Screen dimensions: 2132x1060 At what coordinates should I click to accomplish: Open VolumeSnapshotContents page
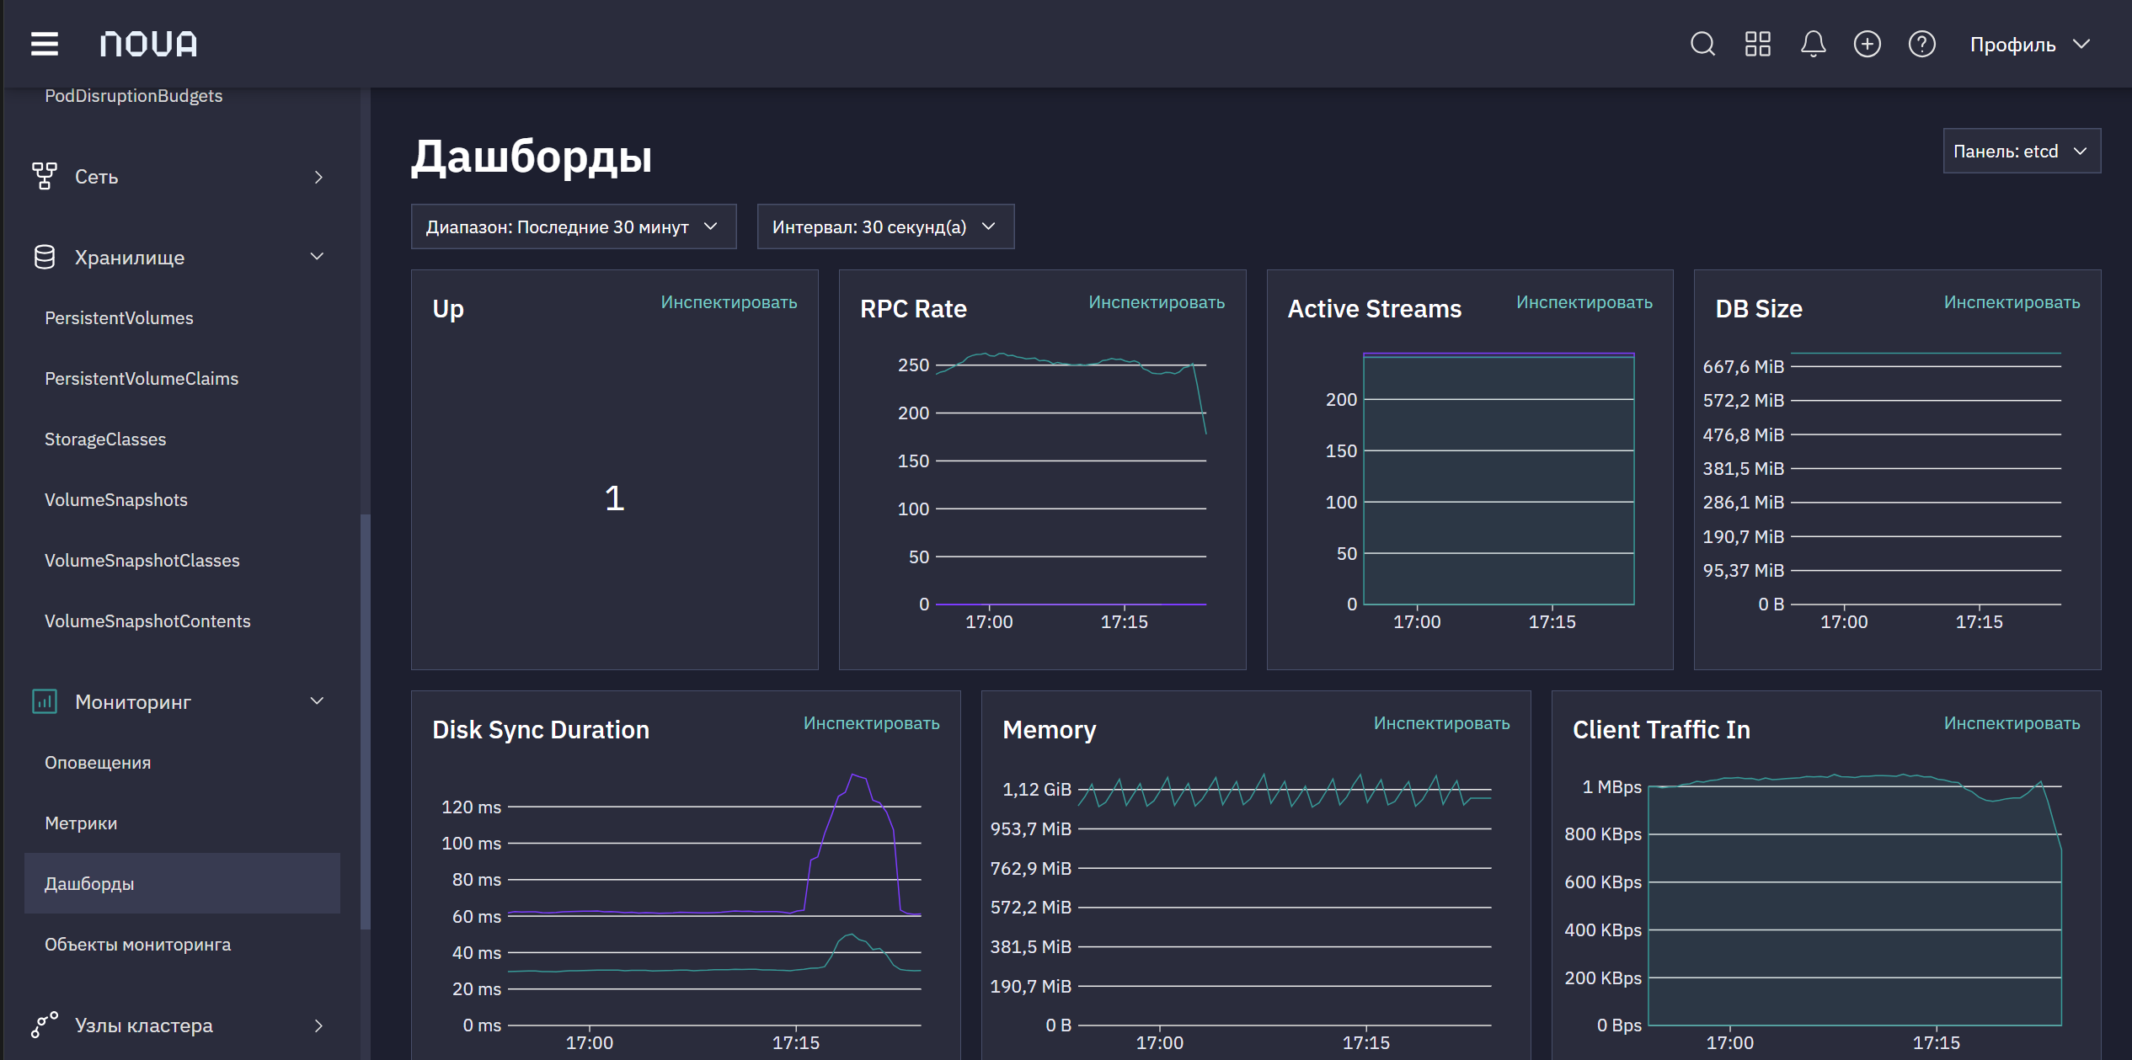pos(147,621)
